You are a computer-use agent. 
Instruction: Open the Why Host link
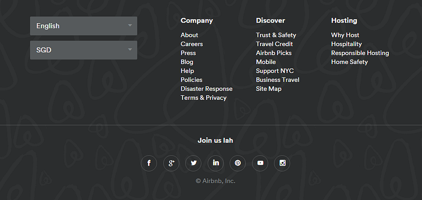(x=345, y=35)
